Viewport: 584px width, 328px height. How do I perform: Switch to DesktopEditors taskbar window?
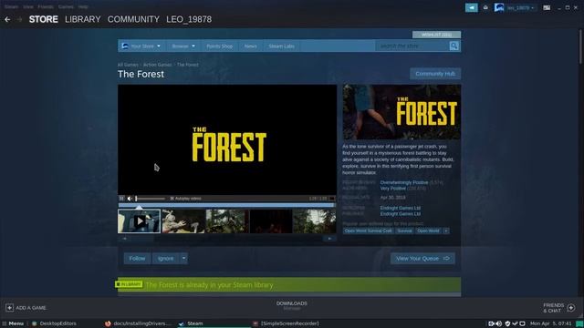(54, 323)
